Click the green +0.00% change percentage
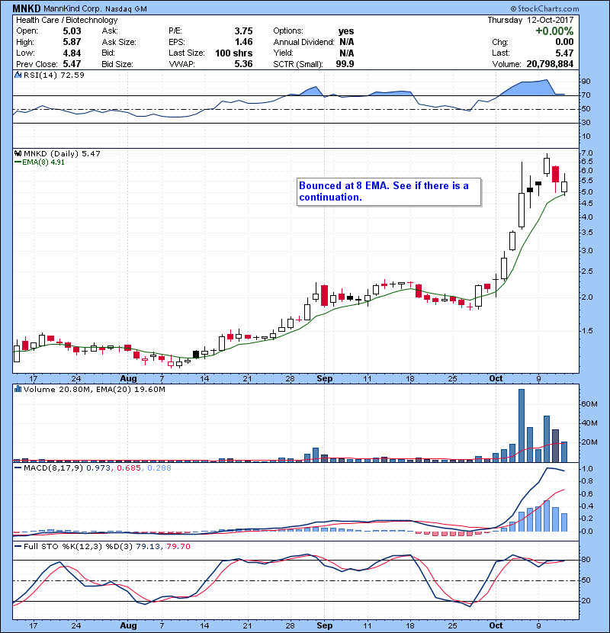Viewport: 610px width, 633px height. [554, 31]
